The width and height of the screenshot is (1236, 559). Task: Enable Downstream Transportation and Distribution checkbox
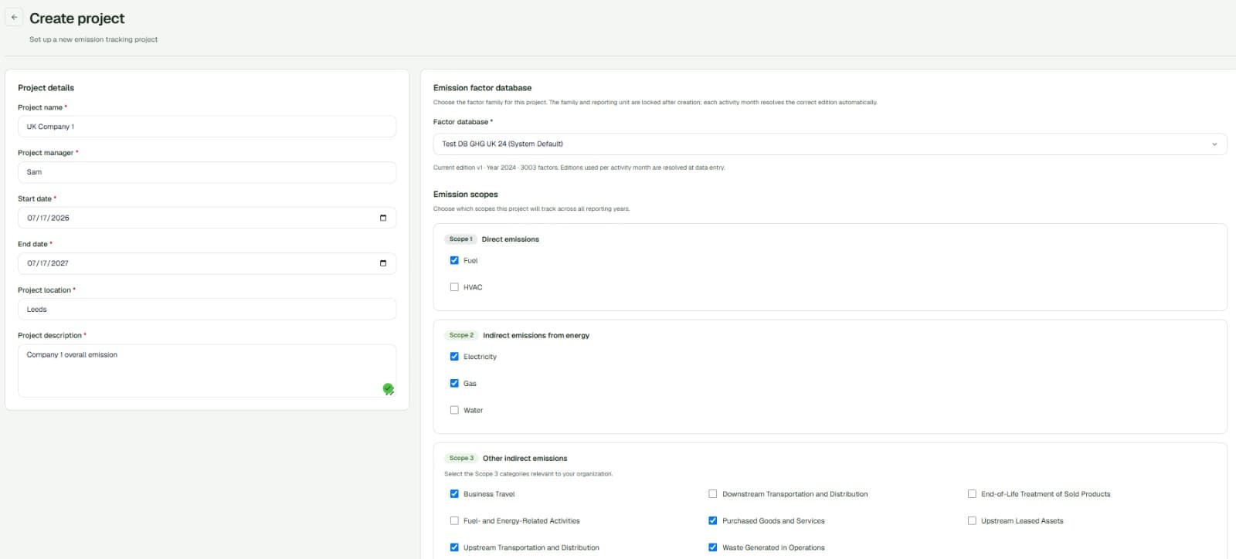point(713,494)
